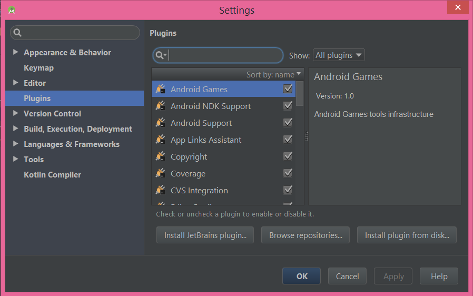The width and height of the screenshot is (473, 296).
Task: Click the splitter handle beside plugin list
Action: point(307,136)
